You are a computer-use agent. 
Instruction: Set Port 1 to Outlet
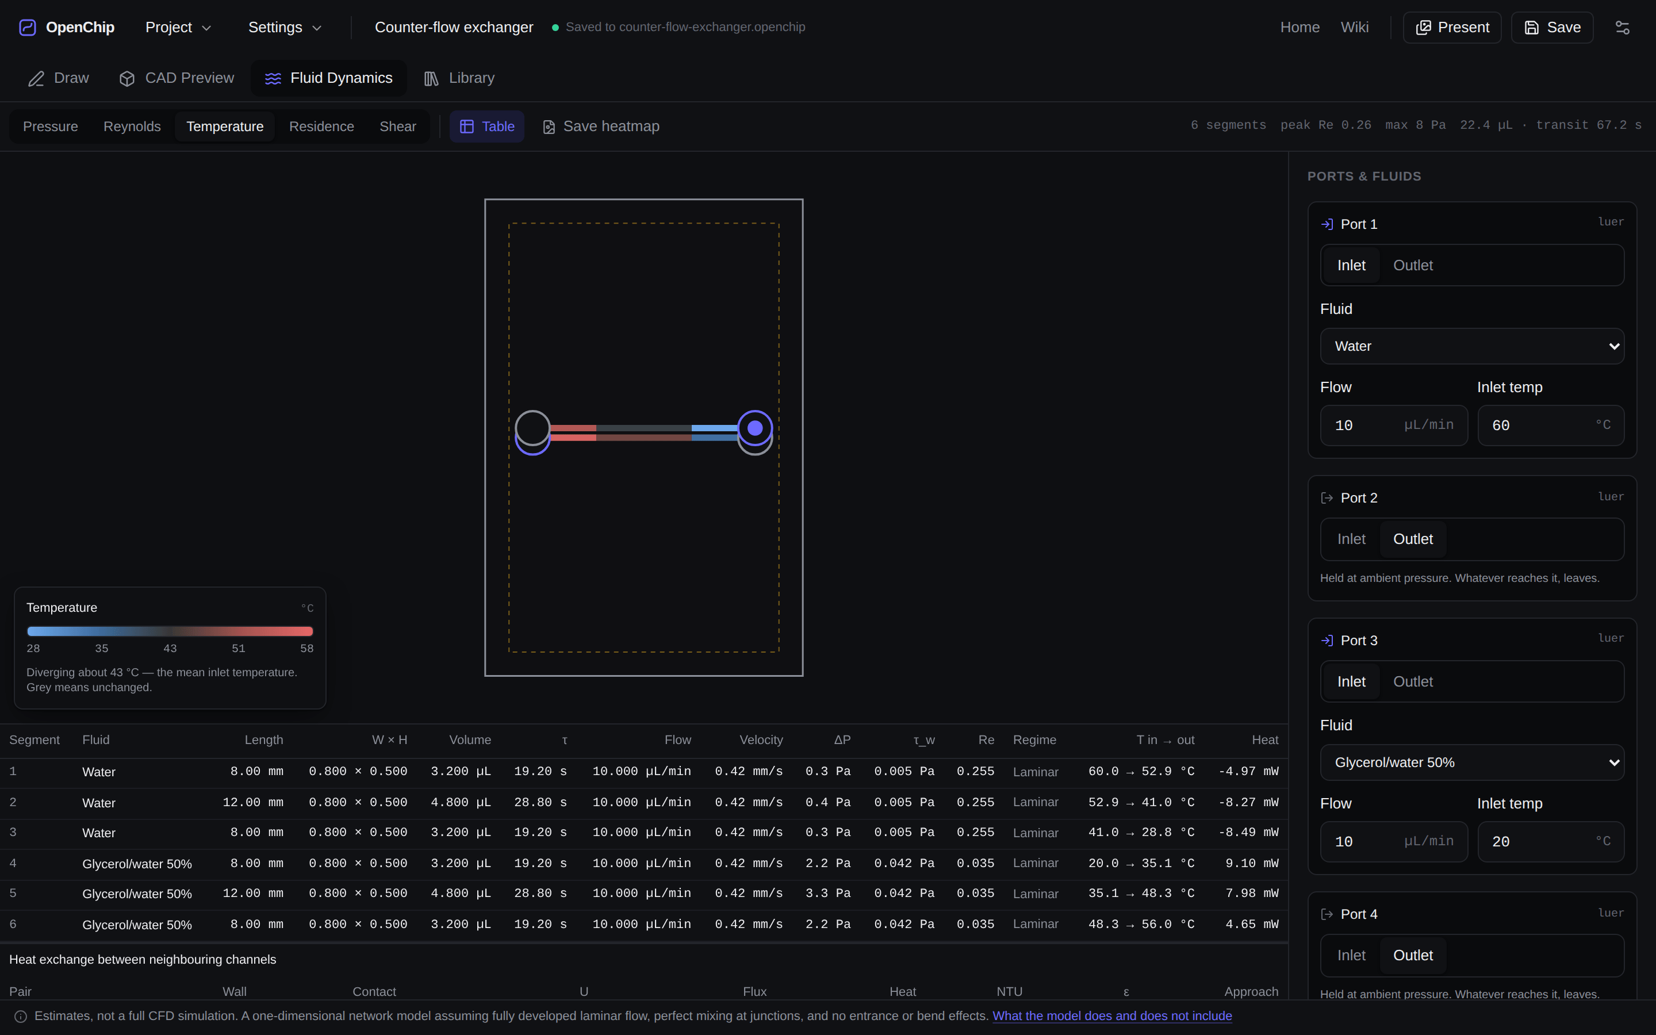pos(1412,266)
